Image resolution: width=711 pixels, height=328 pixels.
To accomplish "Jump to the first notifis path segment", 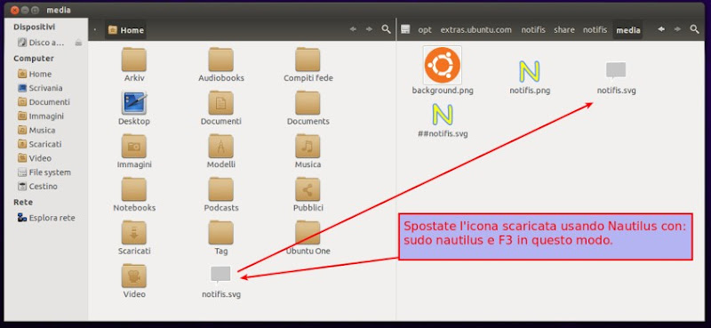I will coord(533,30).
